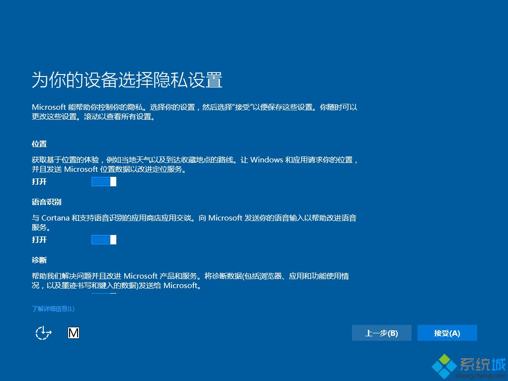Image resolution: width=508 pixels, height=381 pixels.
Task: Click the 上一步(B) button
Action: 381,333
